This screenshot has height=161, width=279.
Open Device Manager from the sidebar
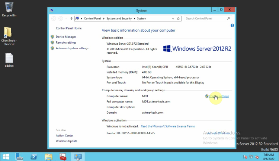pos(66,37)
